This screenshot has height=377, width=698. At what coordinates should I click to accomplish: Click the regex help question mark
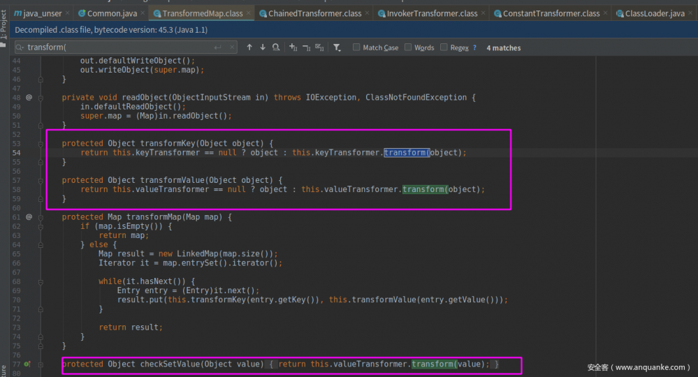click(x=475, y=48)
